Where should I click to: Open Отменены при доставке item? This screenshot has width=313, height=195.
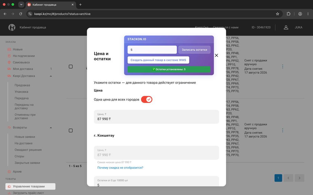pos(25,116)
